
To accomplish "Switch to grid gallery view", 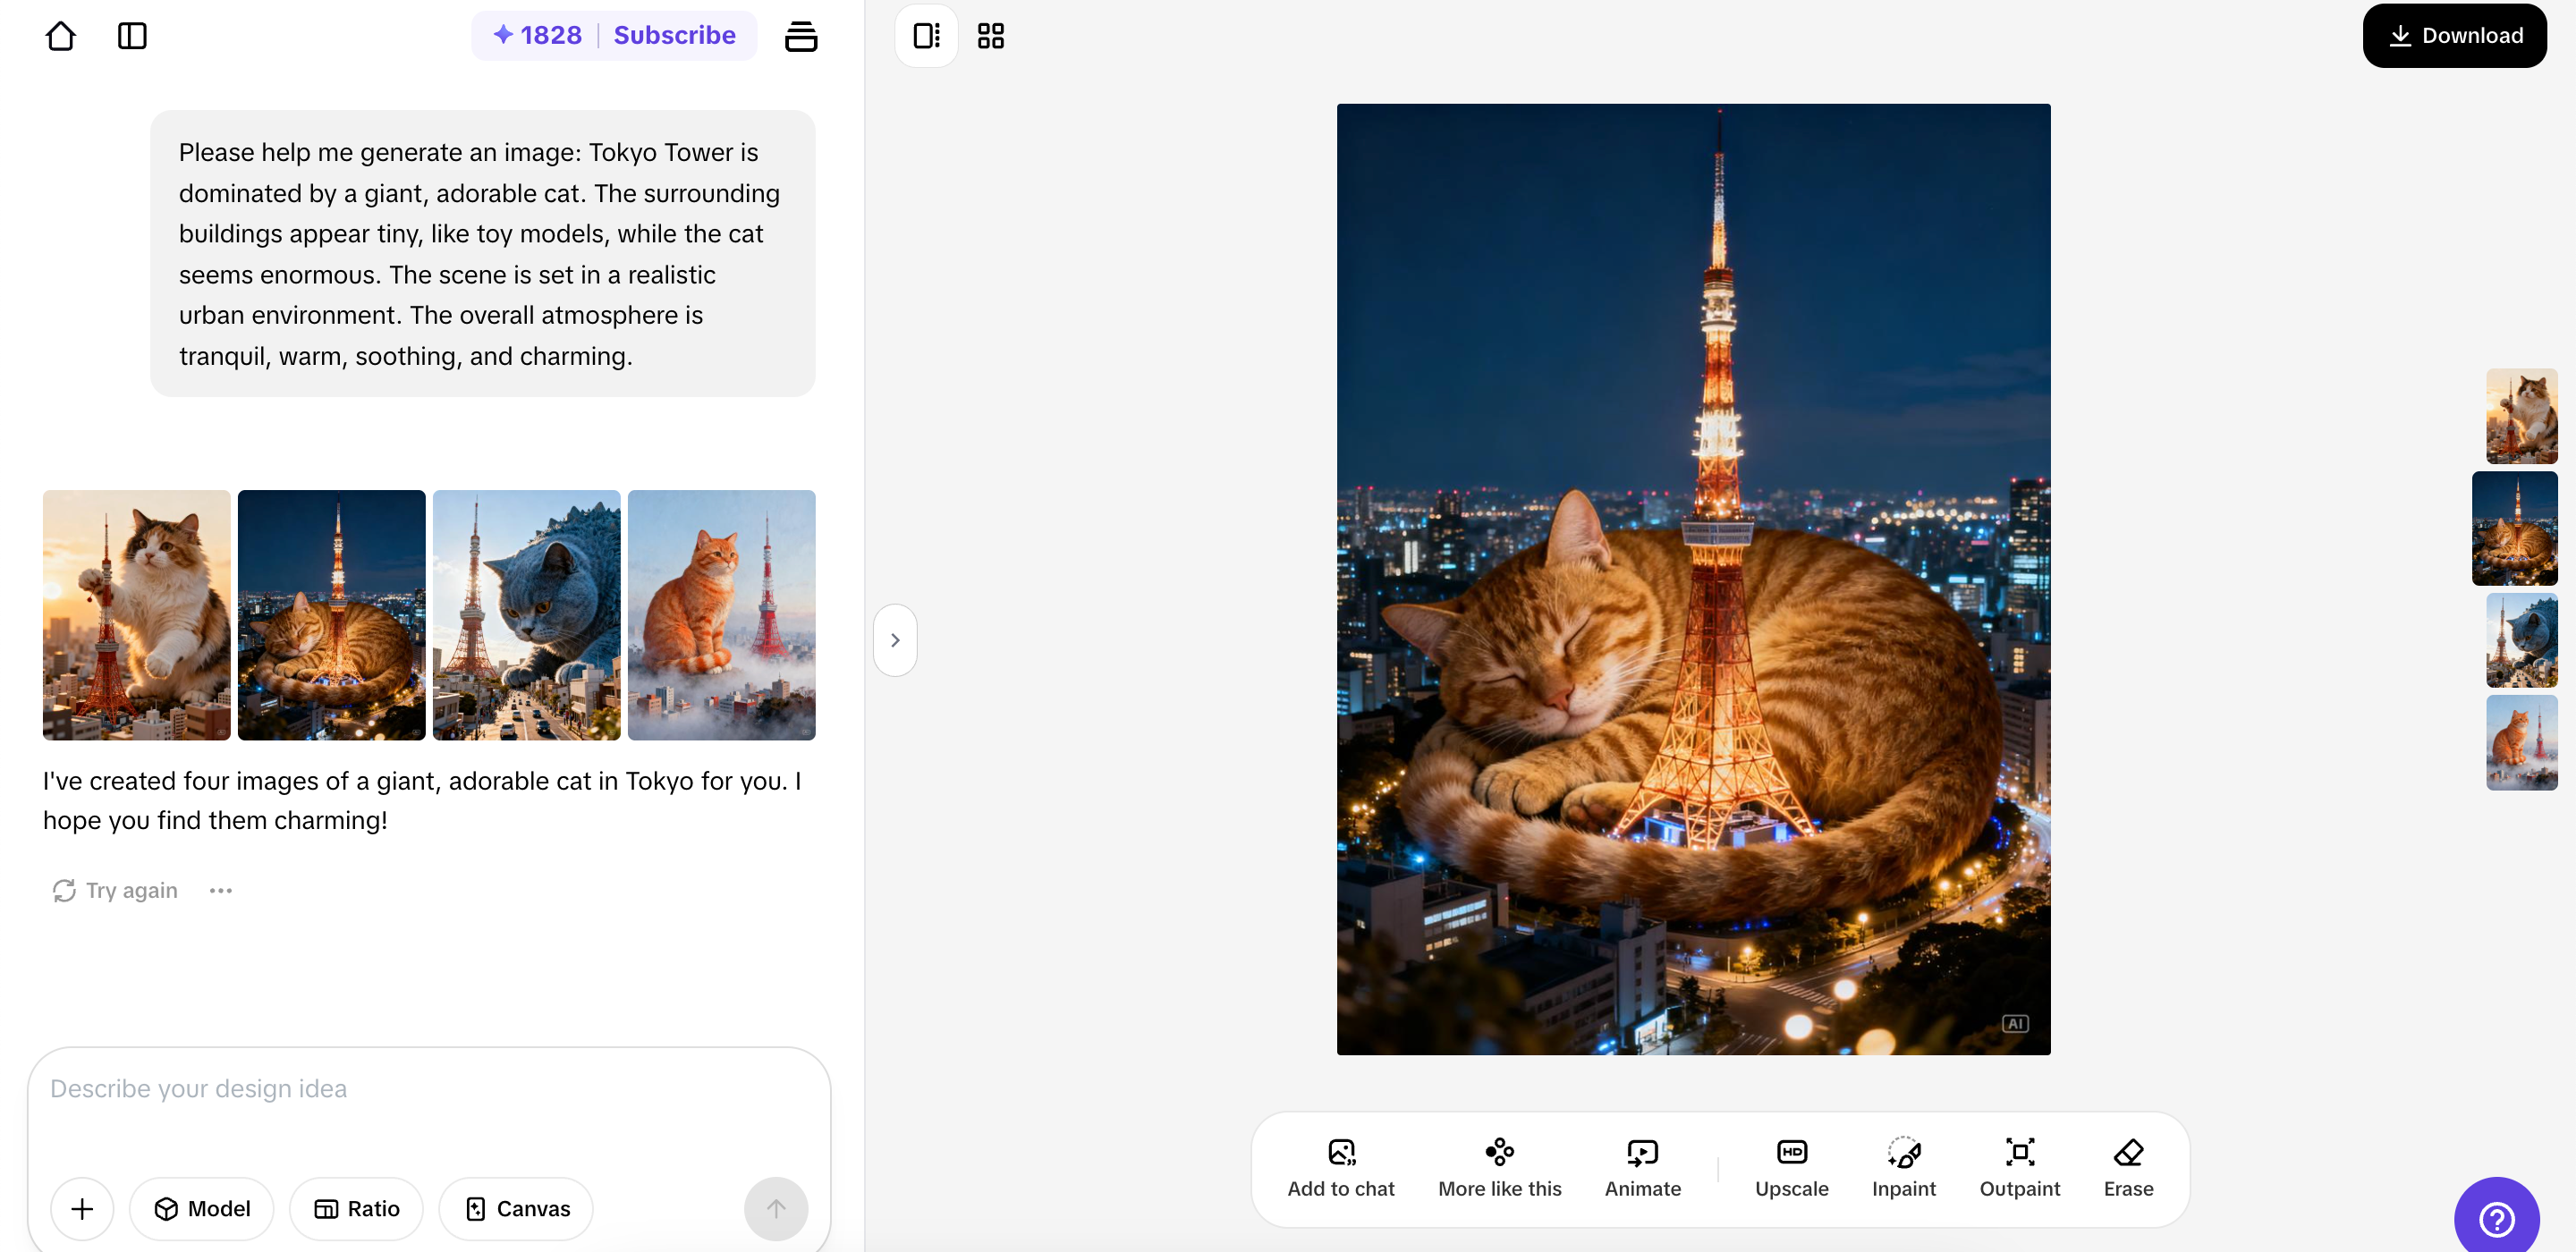I will coord(990,36).
